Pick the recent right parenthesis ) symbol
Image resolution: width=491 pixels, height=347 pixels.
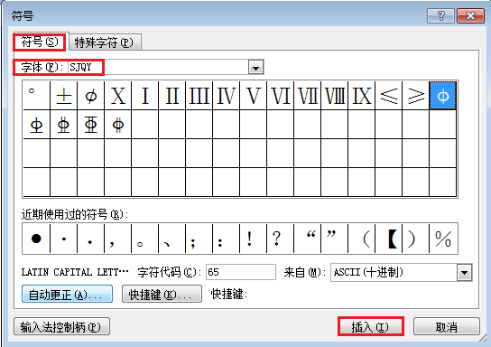click(415, 239)
